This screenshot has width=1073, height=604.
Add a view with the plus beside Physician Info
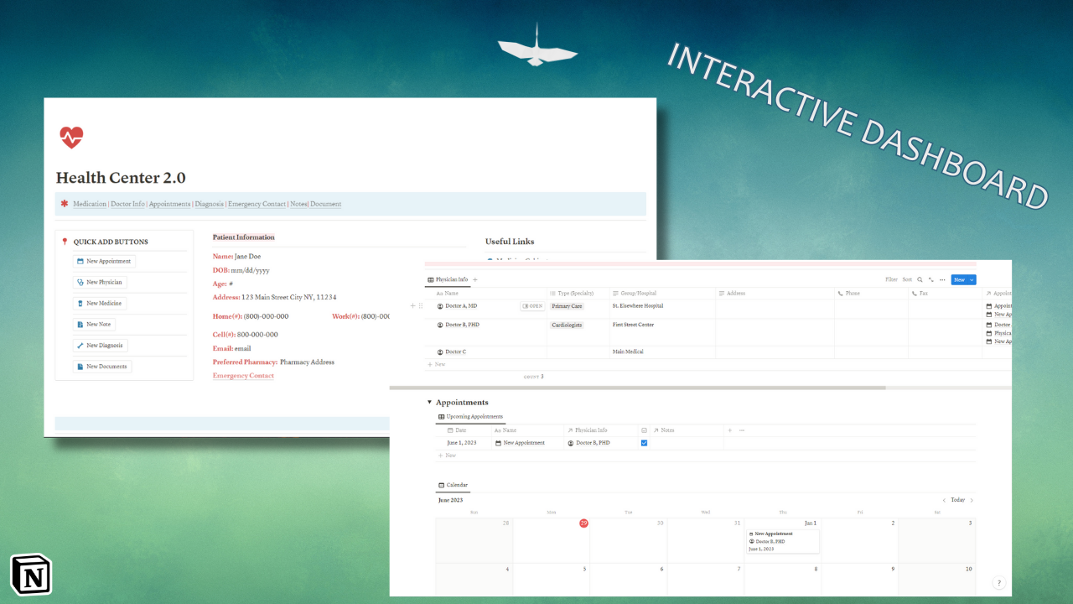tap(475, 279)
